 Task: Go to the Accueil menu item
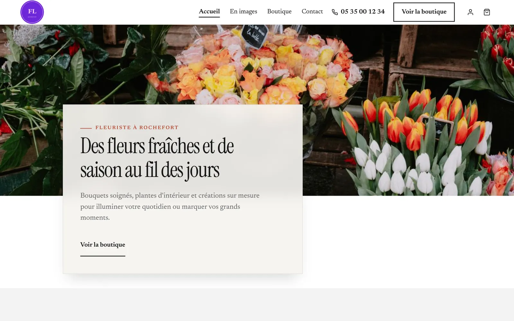click(209, 12)
